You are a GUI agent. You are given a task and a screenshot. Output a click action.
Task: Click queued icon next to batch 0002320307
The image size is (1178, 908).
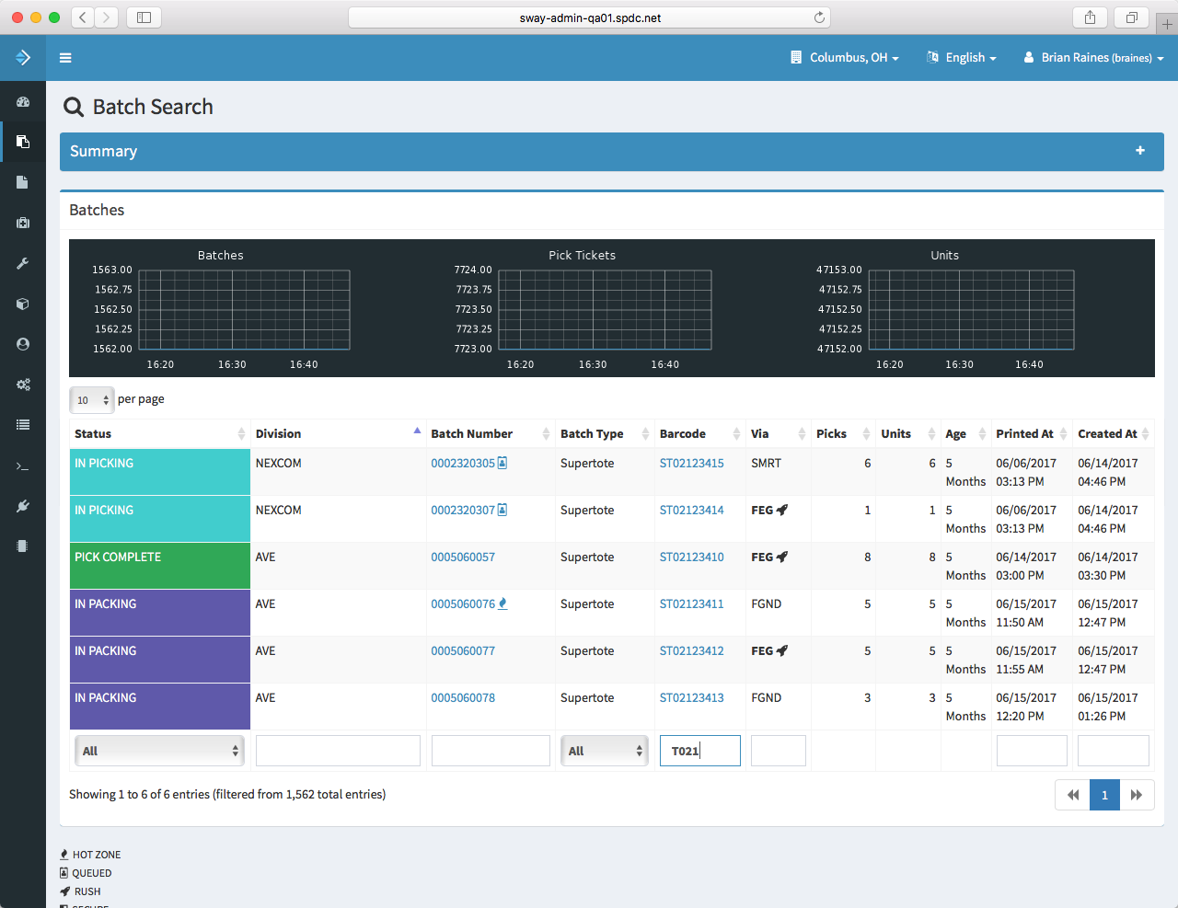[502, 510]
